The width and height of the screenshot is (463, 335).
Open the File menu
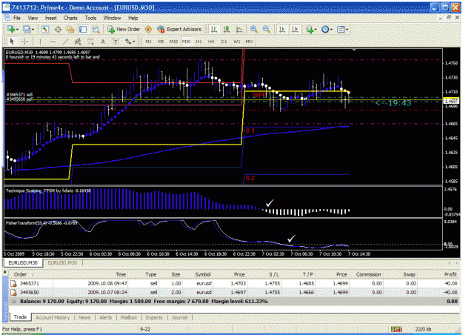point(17,18)
